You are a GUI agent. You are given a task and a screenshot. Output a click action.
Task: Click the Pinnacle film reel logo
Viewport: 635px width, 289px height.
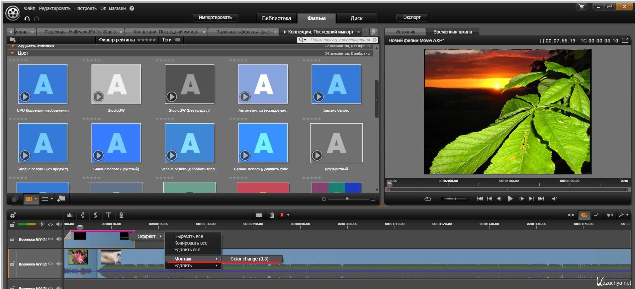tap(13, 13)
